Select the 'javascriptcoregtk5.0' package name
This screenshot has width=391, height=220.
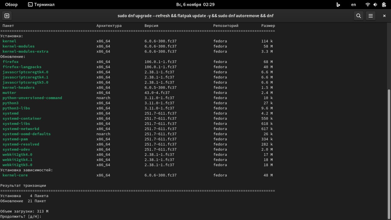click(25, 82)
